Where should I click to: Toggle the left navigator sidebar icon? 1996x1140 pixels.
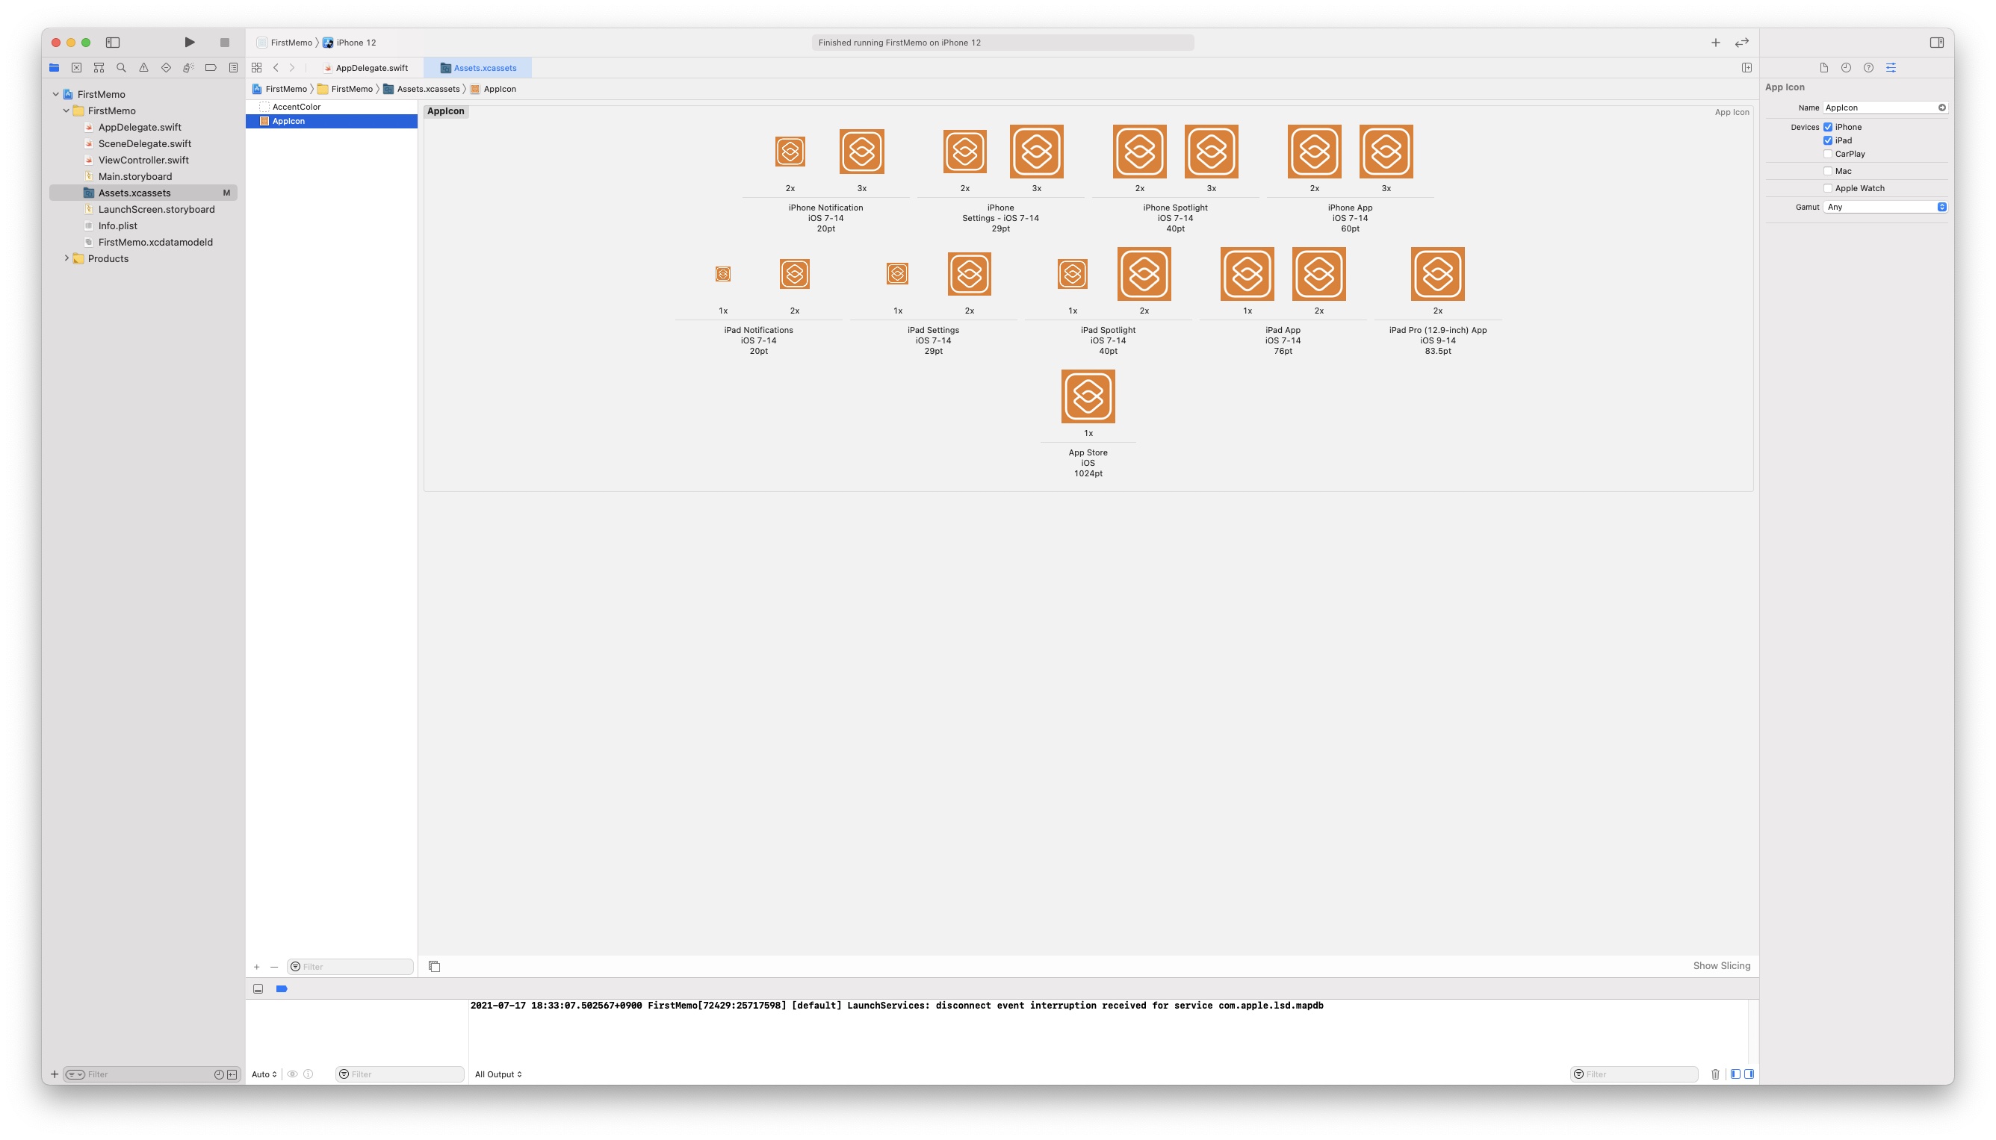tap(113, 43)
